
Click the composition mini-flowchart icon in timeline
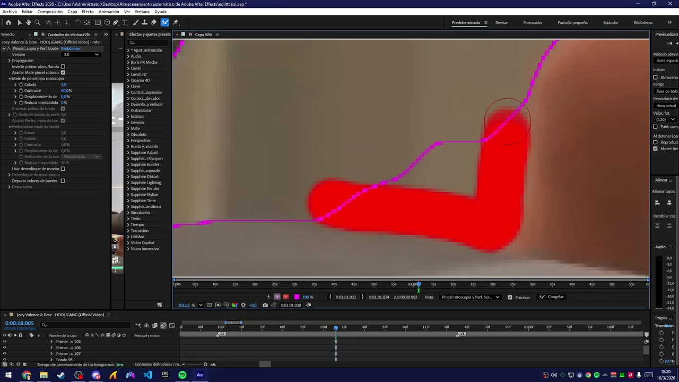coord(138,325)
